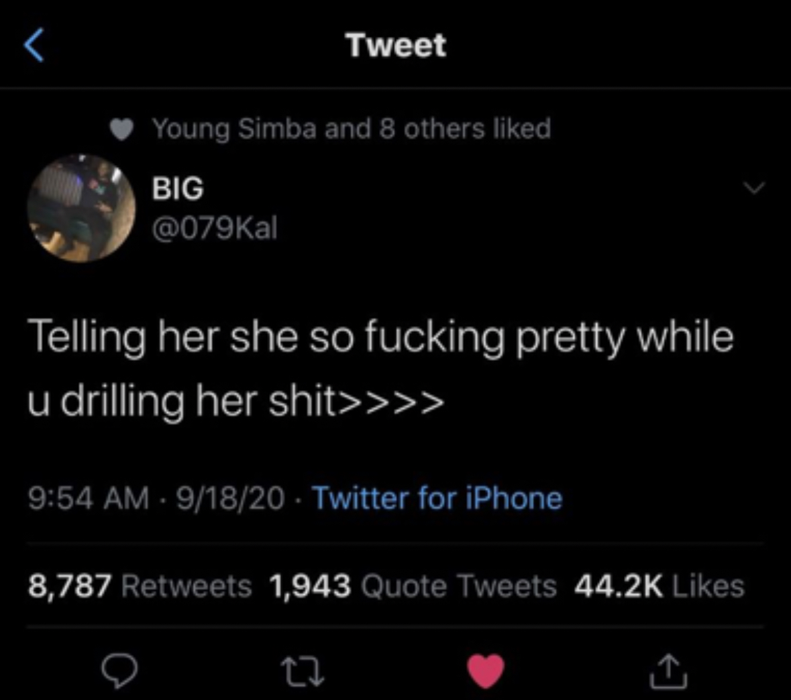Image resolution: width=791 pixels, height=700 pixels.
Task: Select the Tweet title in the header
Action: click(395, 44)
